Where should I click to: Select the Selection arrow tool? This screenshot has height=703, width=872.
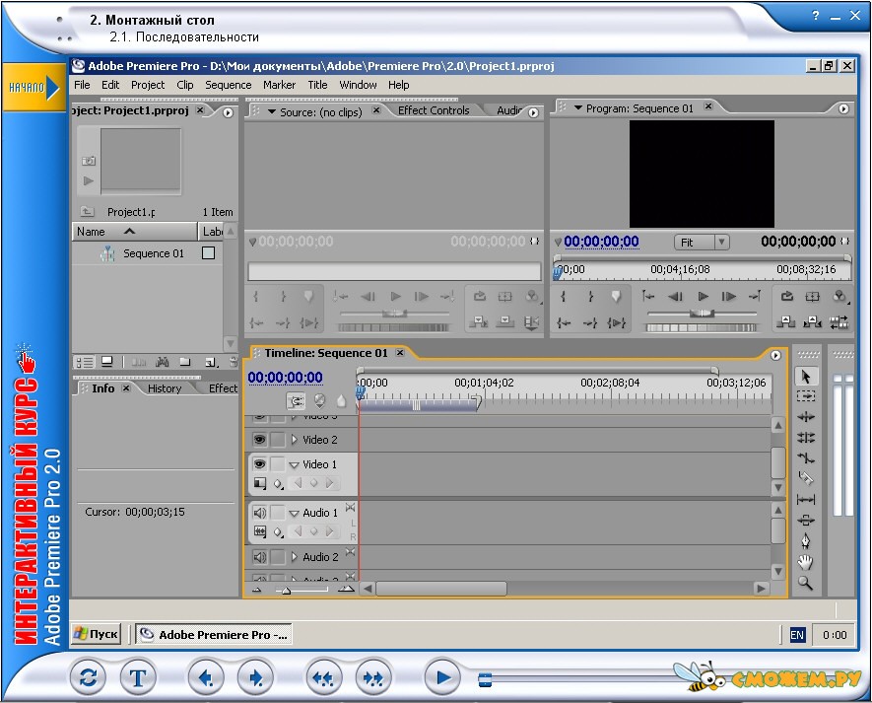[x=806, y=377]
